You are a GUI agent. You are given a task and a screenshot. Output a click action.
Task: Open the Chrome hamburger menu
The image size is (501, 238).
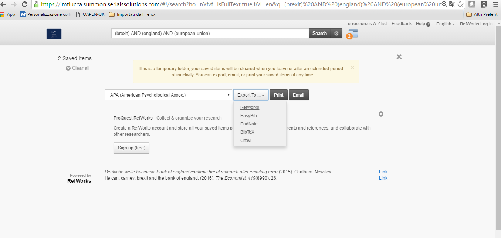click(x=495, y=4)
